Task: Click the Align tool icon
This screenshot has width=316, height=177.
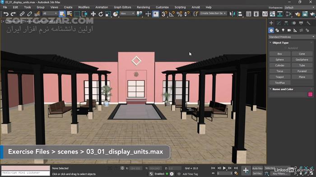Action: (240, 14)
